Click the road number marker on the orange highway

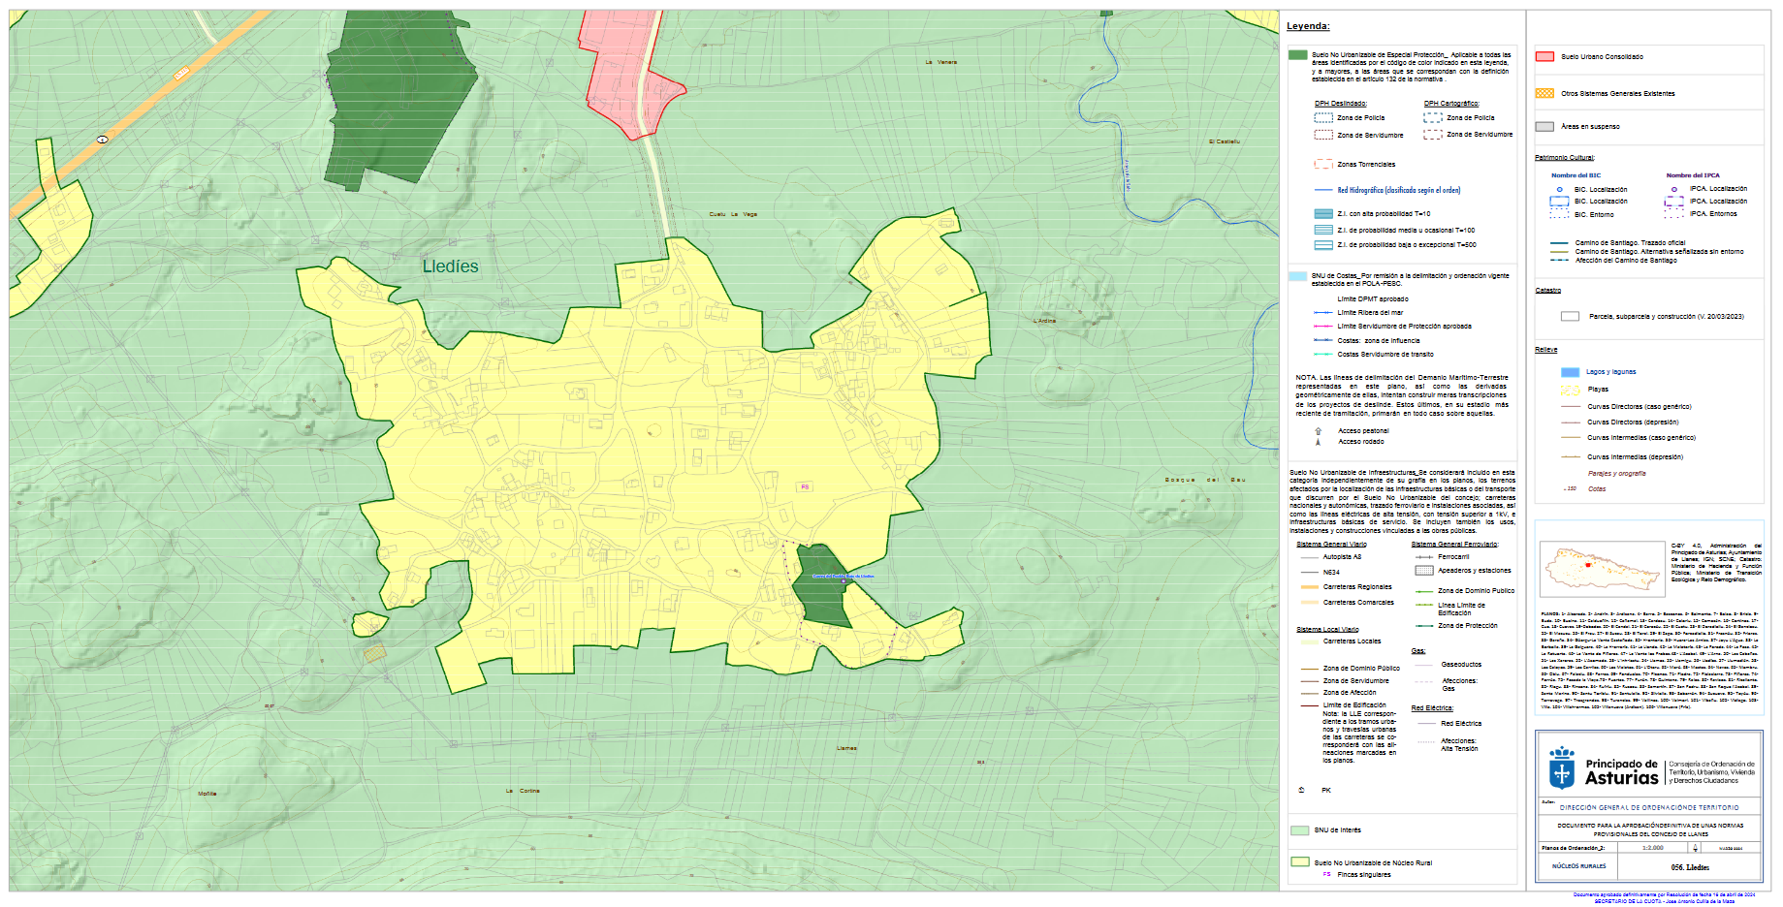coord(102,140)
